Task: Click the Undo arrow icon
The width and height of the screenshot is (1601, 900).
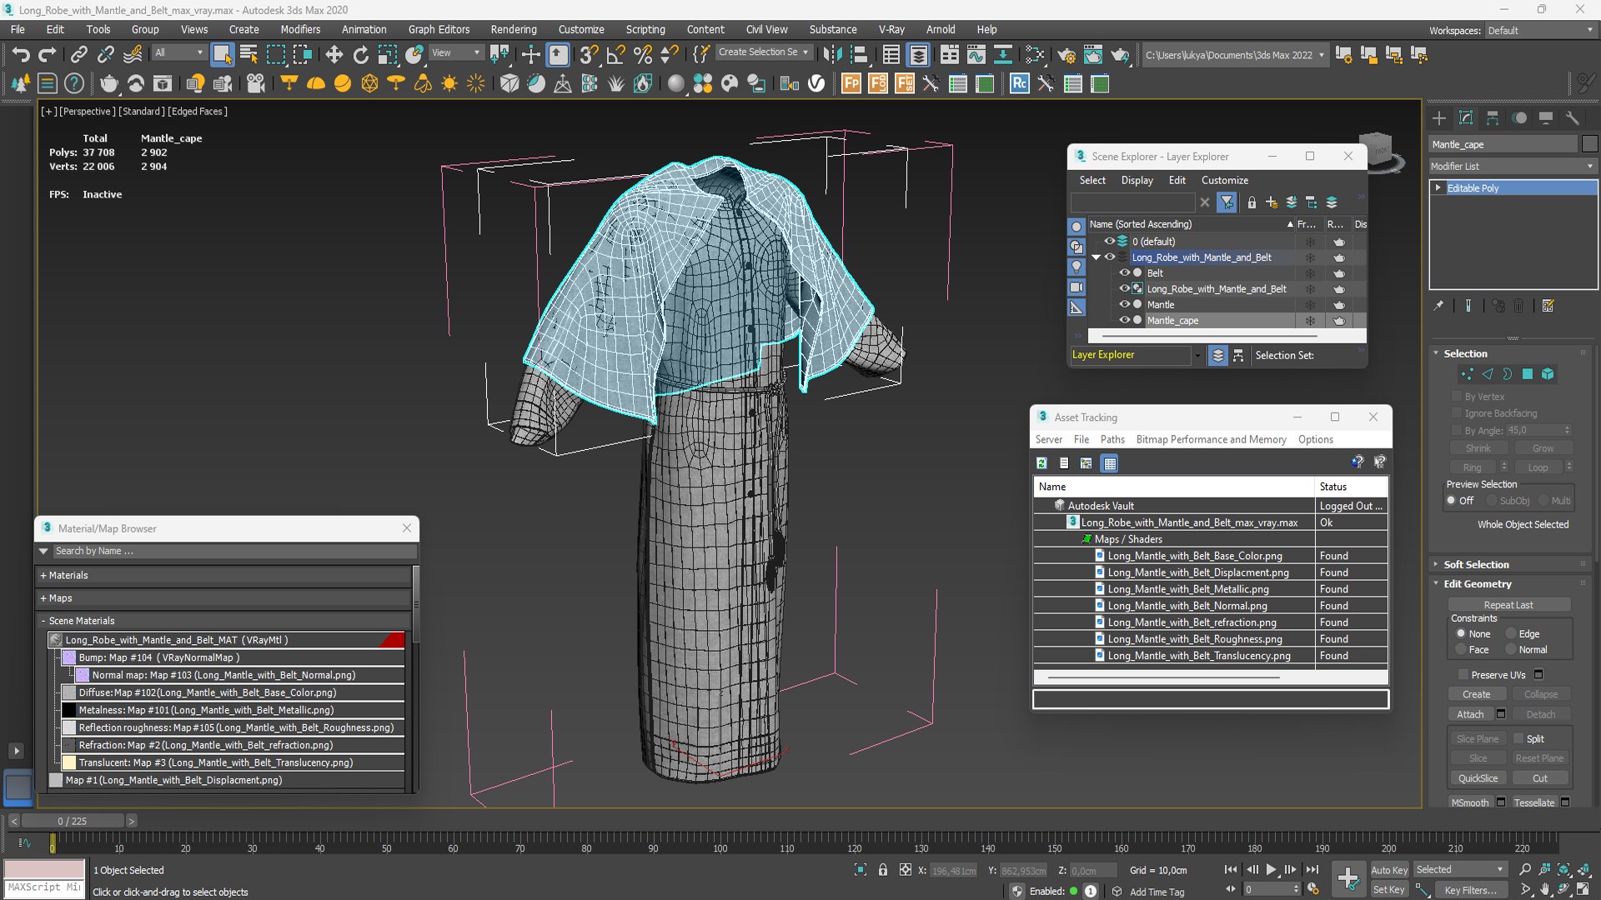Action: click(x=20, y=55)
